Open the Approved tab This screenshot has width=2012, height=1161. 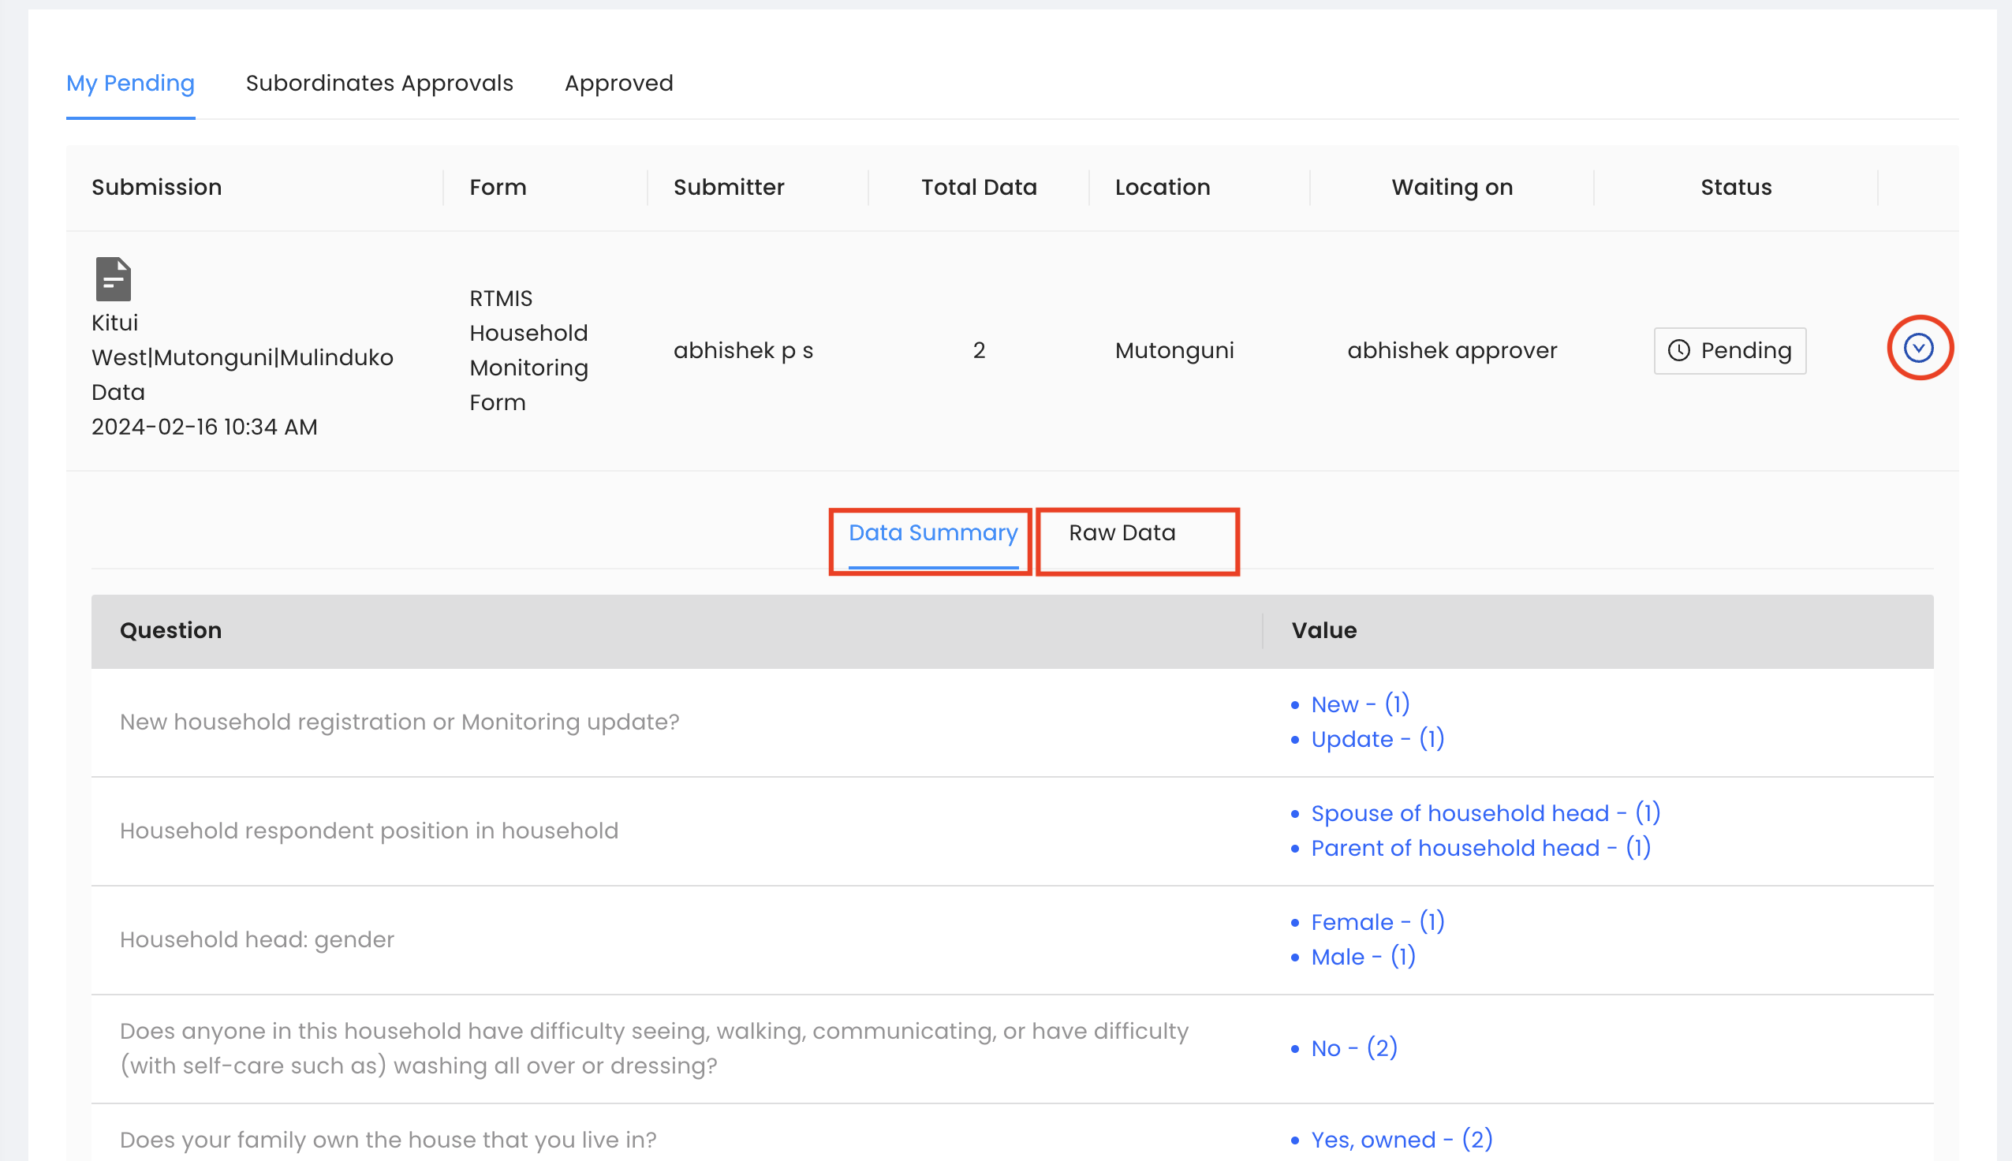tap(618, 83)
